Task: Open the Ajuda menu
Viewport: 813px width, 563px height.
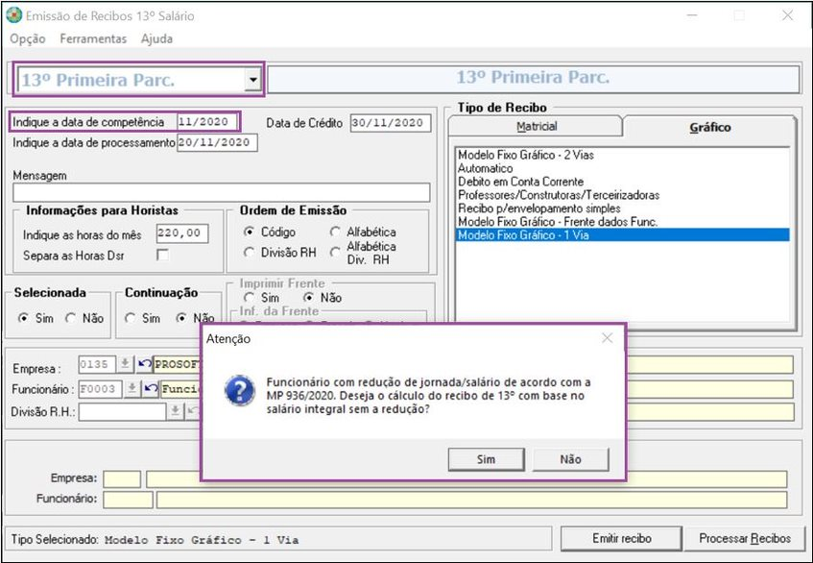Action: 156,39
